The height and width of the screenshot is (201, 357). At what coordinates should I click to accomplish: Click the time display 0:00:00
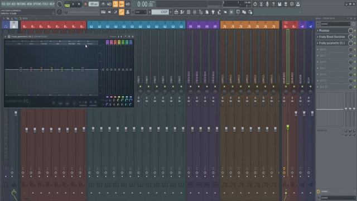[145, 4]
